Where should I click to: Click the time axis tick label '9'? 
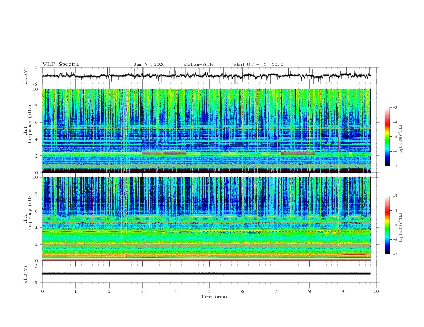[343, 291]
